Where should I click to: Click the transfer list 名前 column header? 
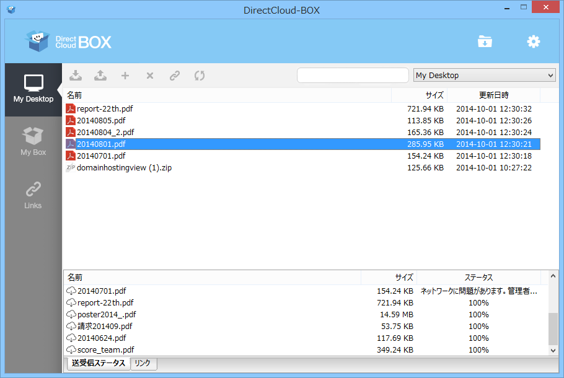[x=212, y=277]
